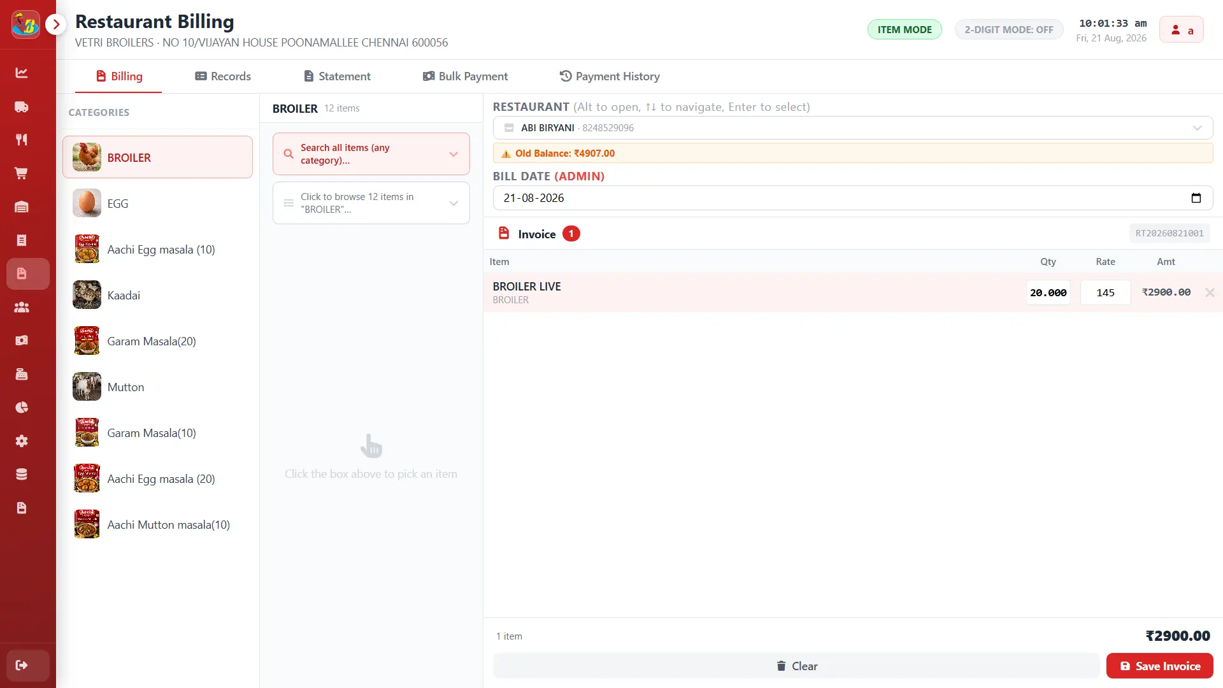Open the cash register sidebar icon
The width and height of the screenshot is (1223, 688).
22,374
